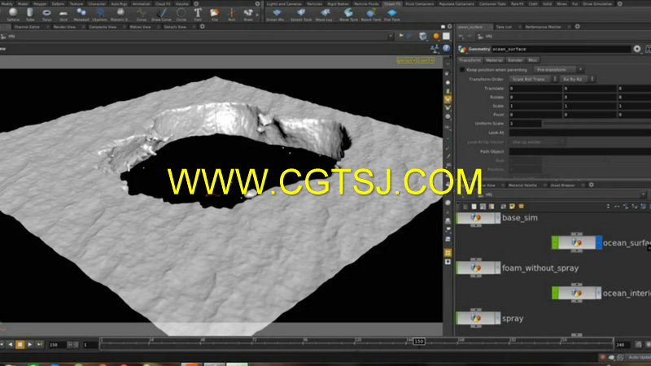651x366 pixels.
Task: Toggle Keep position when parenting checkbox
Action: pyautogui.click(x=461, y=70)
